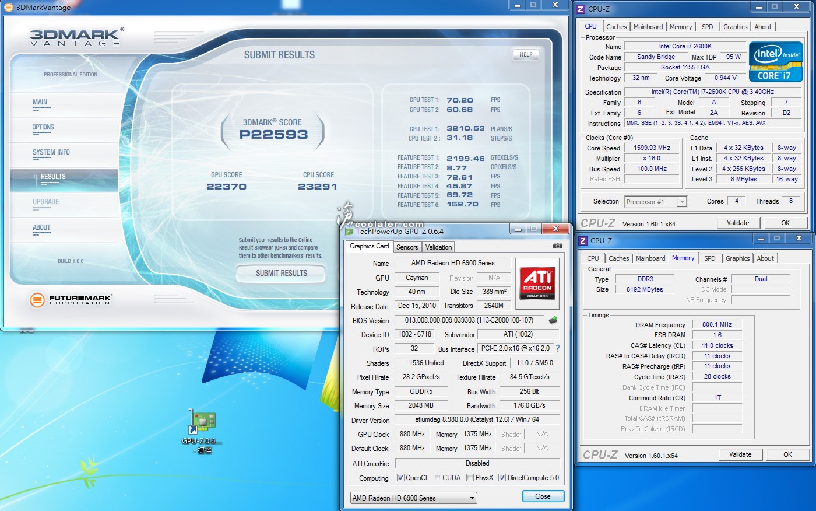The width and height of the screenshot is (816, 511).
Task: Click the CPU-Z Z icon in top window title bar
Action: [581, 9]
